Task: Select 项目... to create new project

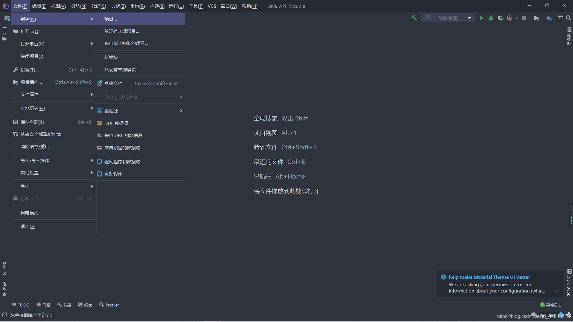Action: [x=140, y=19]
